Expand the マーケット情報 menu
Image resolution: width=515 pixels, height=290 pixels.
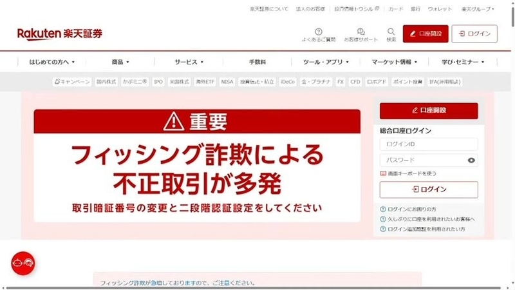[394, 62]
